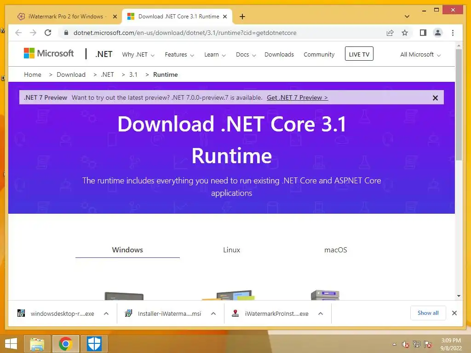
Task: Select the Windows platform tab
Action: [127, 250]
